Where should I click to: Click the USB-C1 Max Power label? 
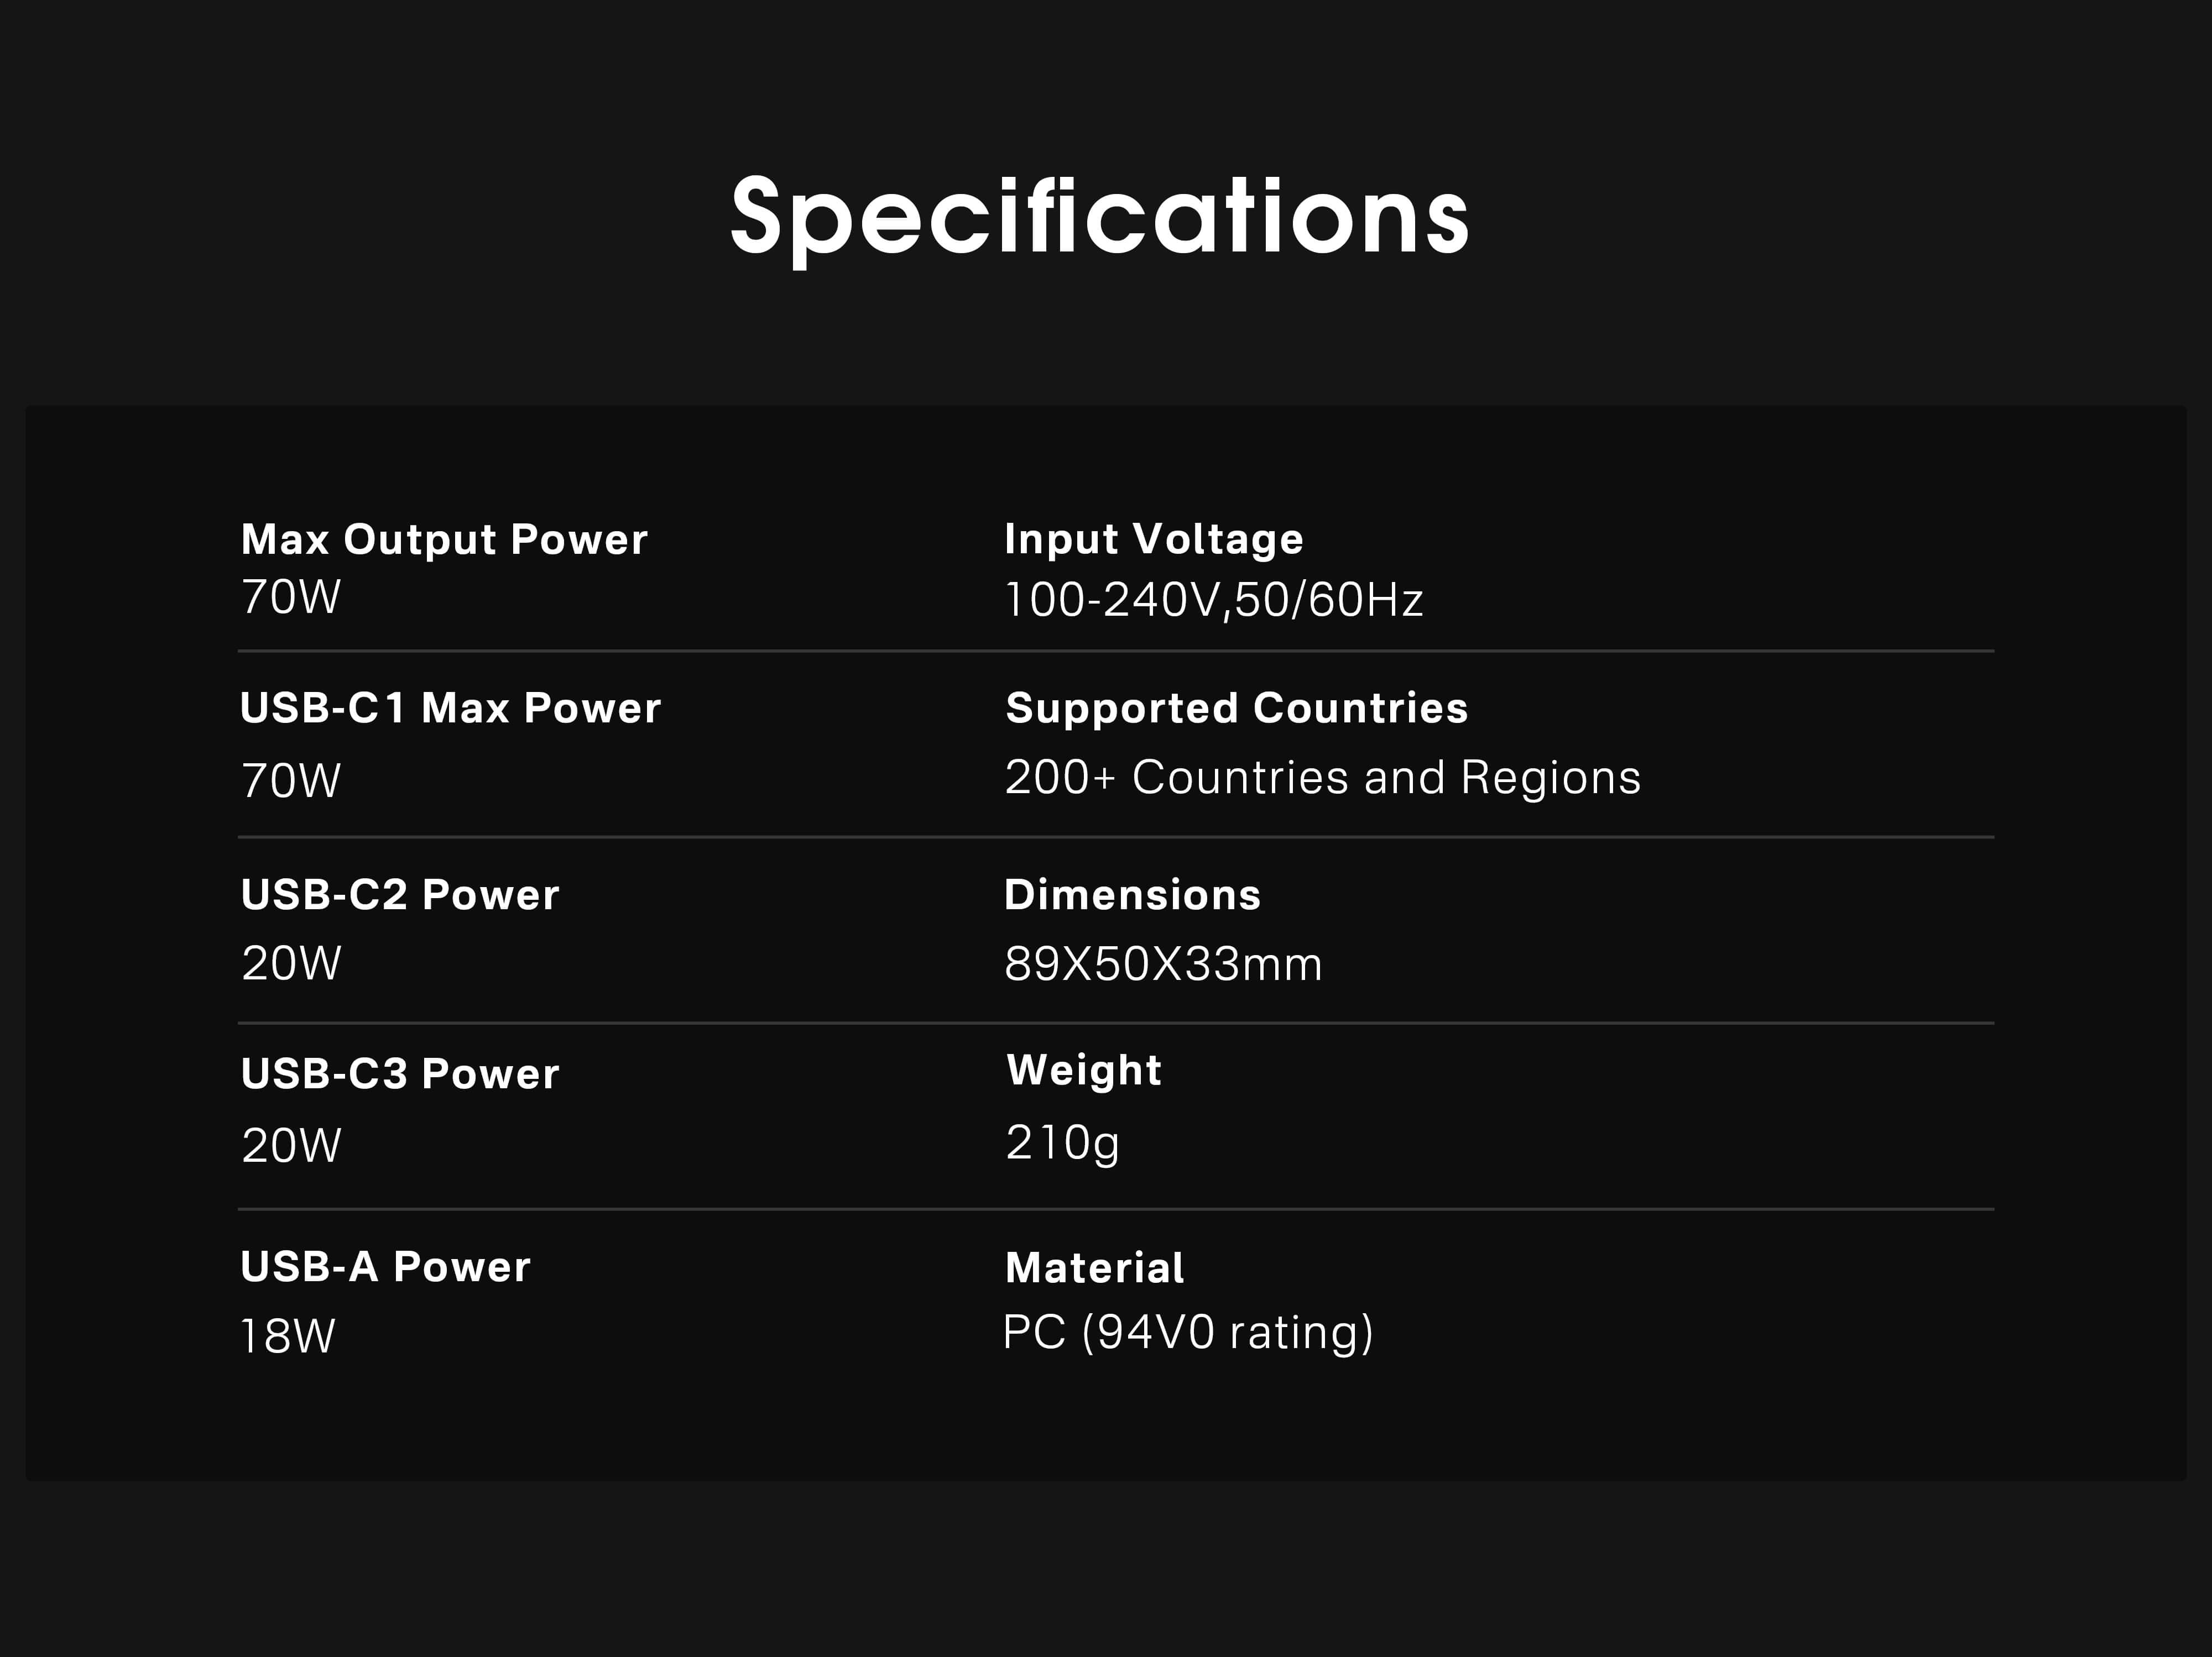[450, 709]
